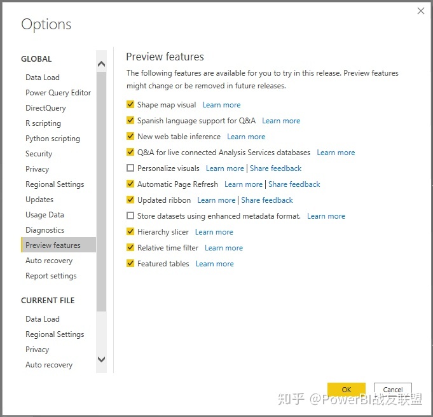Open Python scripting settings
Viewport: 433px width, 417px height.
coord(53,139)
